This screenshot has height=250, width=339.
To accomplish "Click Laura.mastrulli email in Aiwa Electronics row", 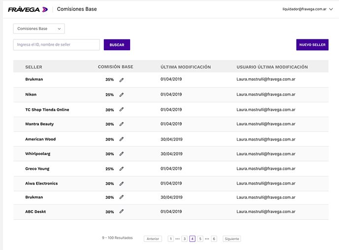I will (x=266, y=183).
